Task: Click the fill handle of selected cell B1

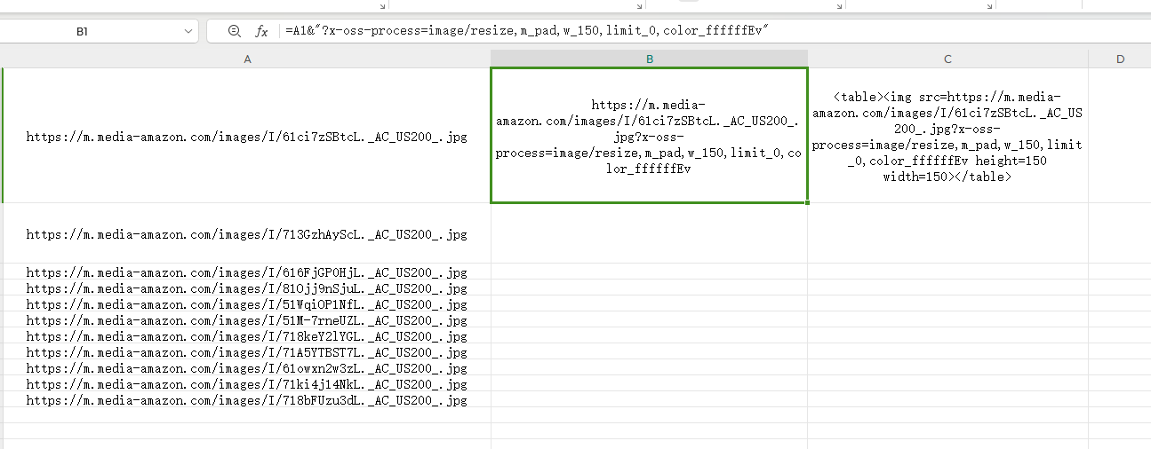Action: [x=808, y=202]
